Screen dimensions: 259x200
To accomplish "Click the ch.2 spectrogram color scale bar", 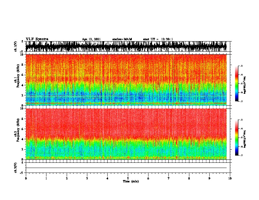I will 237,138.
